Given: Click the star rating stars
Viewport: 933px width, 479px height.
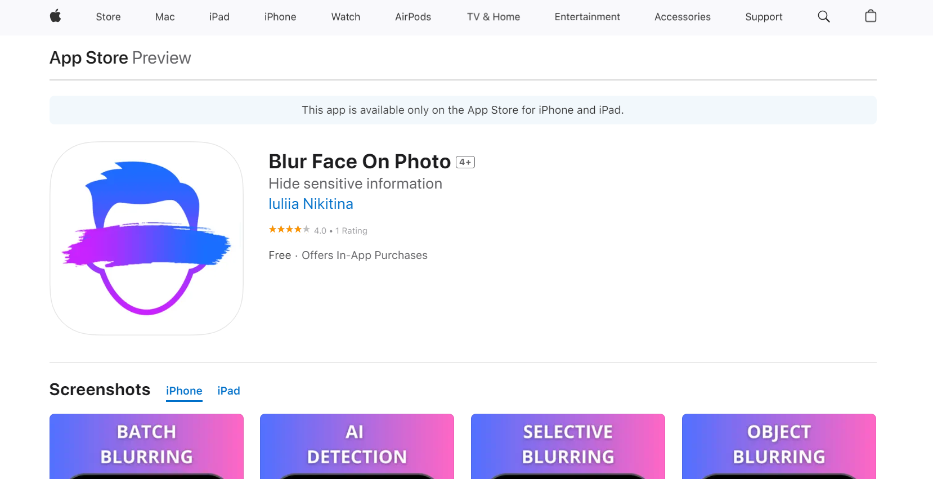Looking at the screenshot, I should point(289,229).
